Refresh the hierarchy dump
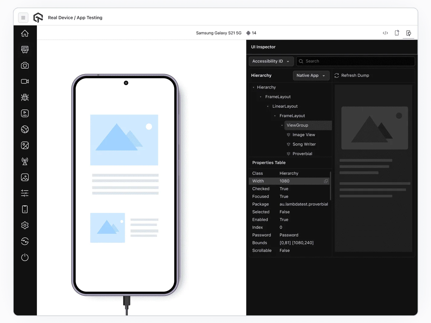The height and width of the screenshot is (323, 431). pos(351,75)
